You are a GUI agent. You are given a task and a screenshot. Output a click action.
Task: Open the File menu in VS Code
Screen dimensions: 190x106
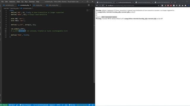tap(2, 2)
